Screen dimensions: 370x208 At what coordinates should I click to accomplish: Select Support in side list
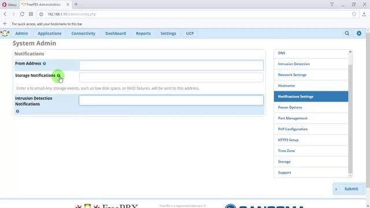click(311, 172)
